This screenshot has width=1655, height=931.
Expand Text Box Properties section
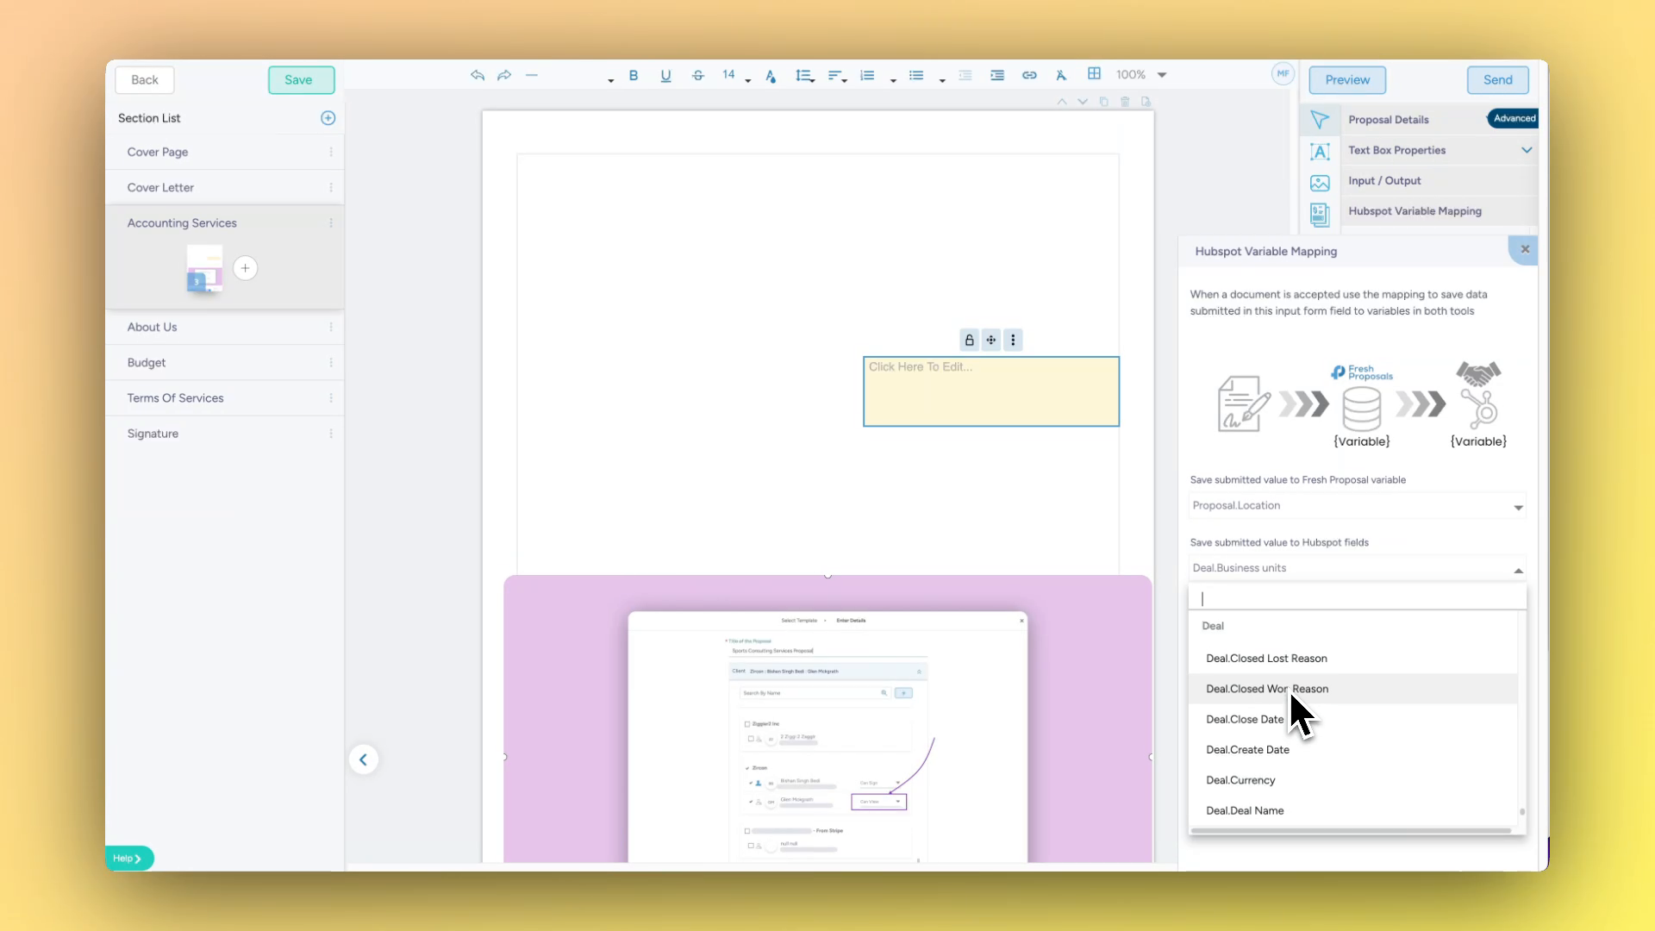pyautogui.click(x=1527, y=150)
